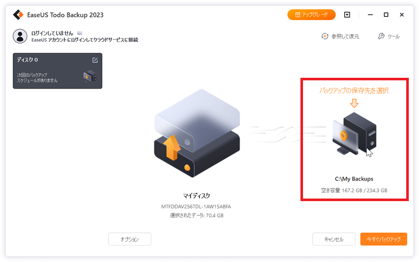Click the user account avatar icon
The image size is (419, 262).
(20, 36)
